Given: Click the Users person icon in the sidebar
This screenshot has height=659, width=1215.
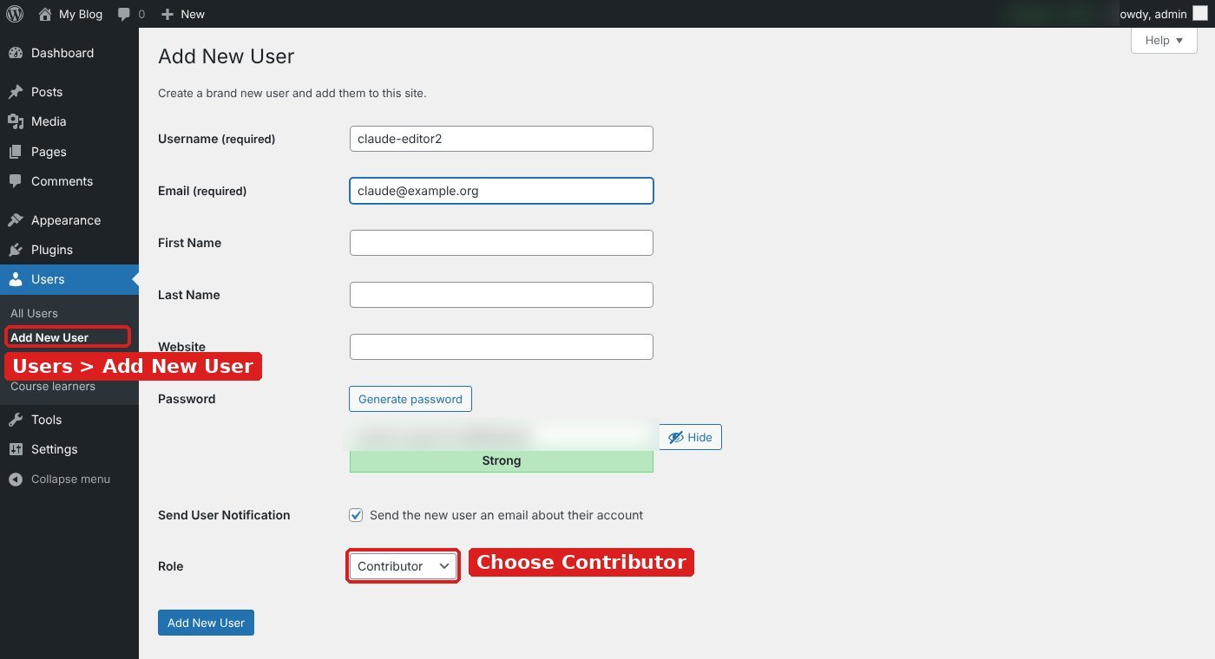Looking at the screenshot, I should coord(16,279).
